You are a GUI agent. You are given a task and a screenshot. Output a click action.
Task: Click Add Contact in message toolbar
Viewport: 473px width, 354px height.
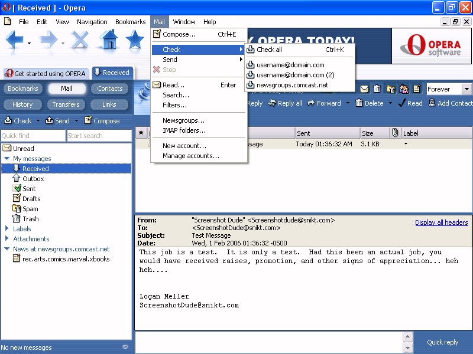coord(451,103)
